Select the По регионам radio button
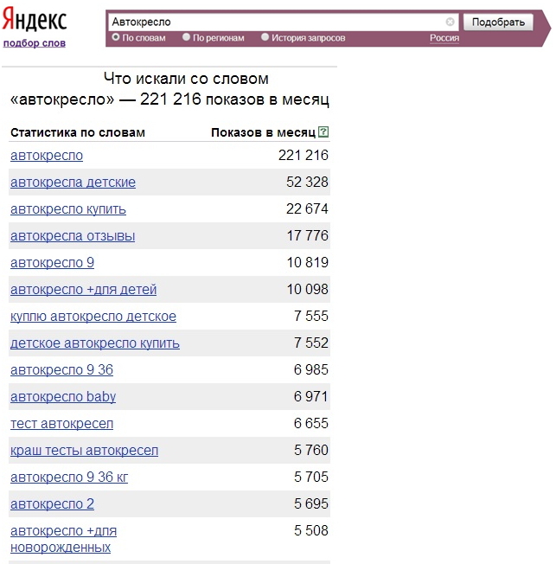556x564 pixels. click(186, 37)
